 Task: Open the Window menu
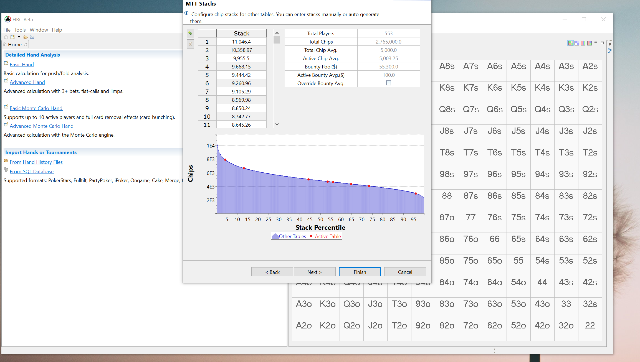[39, 30]
